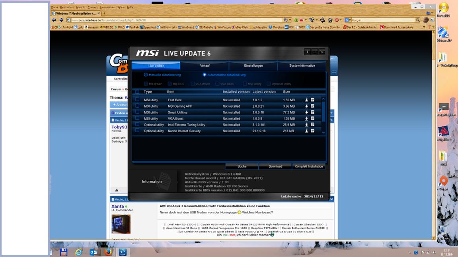Open the dropdown at the address bar's right end
The height and width of the screenshot is (257, 458).
click(290, 20)
